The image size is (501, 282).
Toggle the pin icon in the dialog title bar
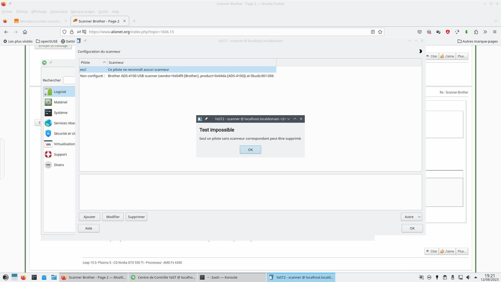pyautogui.click(x=206, y=119)
